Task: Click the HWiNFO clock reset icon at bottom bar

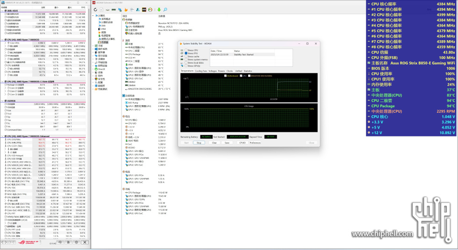Action: (x=60, y=242)
